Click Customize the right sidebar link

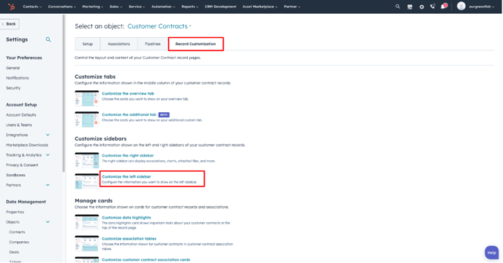click(x=128, y=156)
